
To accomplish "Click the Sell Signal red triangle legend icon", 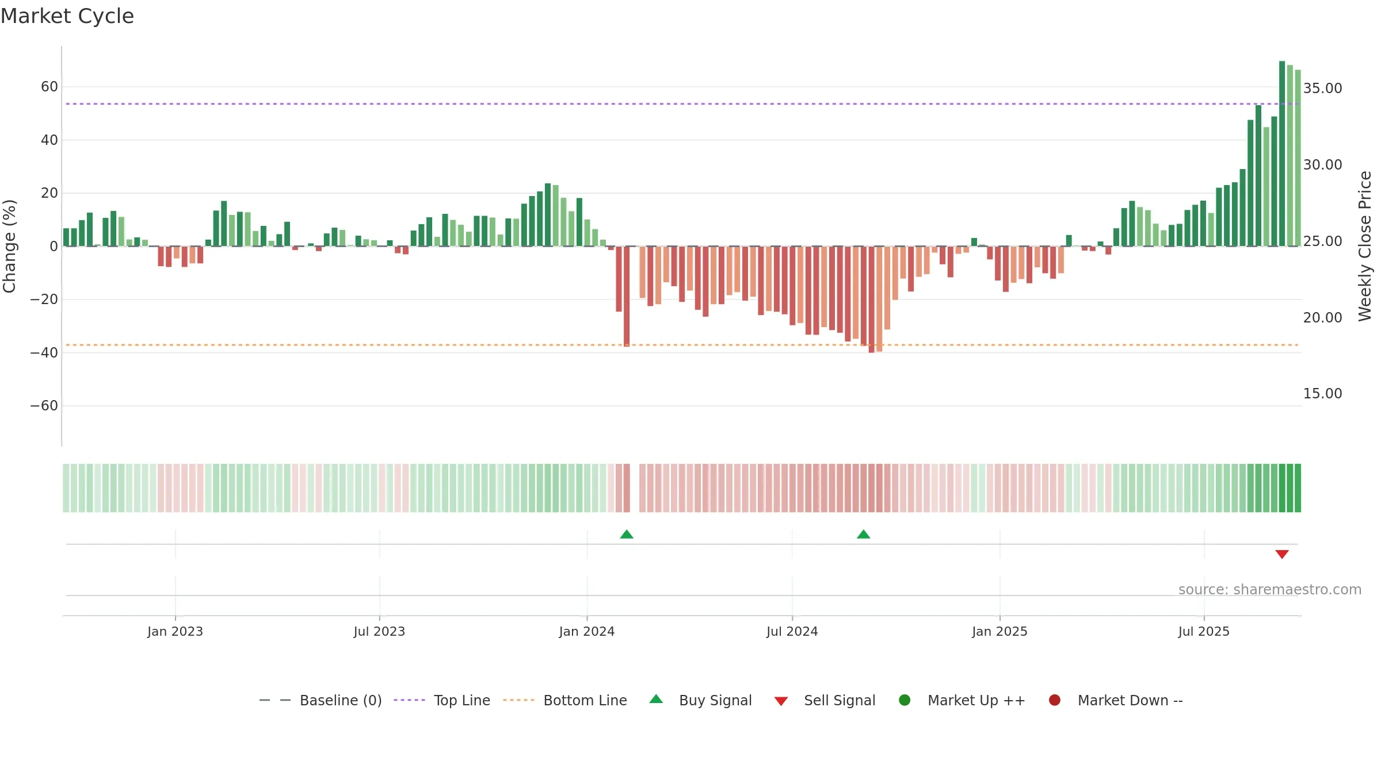I will 781,701.
